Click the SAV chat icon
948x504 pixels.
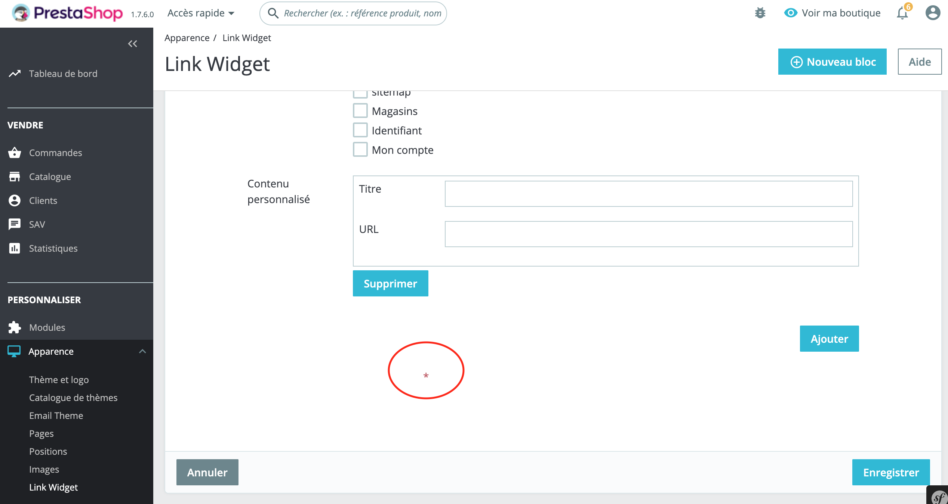coord(14,224)
